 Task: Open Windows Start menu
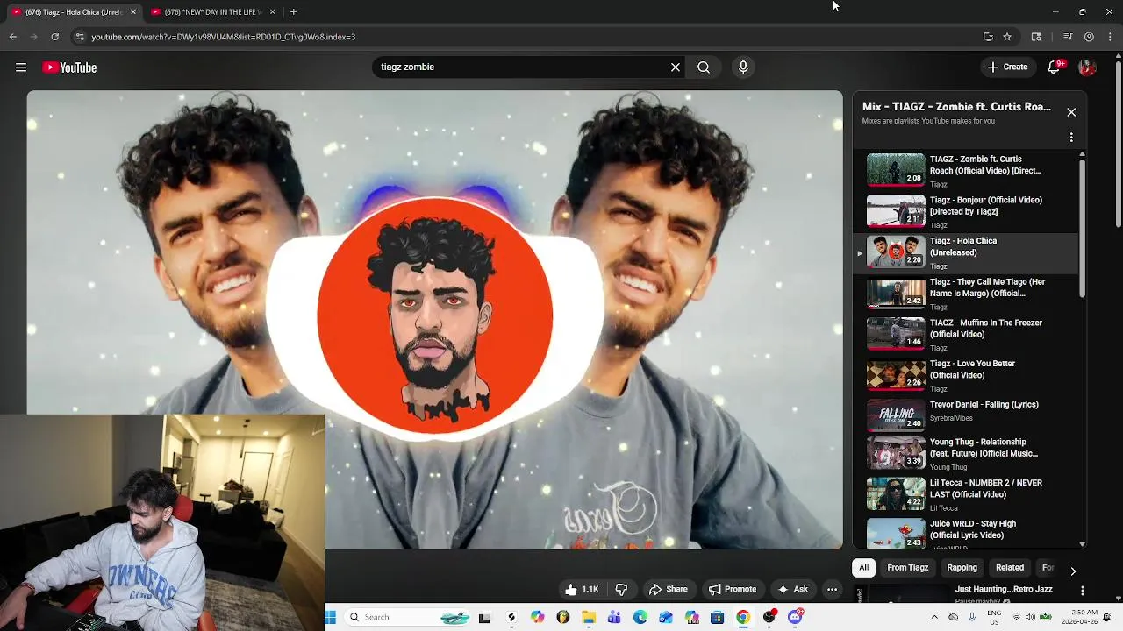click(x=331, y=617)
